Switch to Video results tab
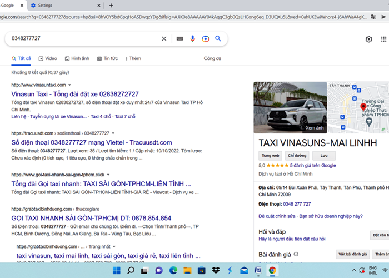This screenshot has width=389, height=278. click(48, 58)
